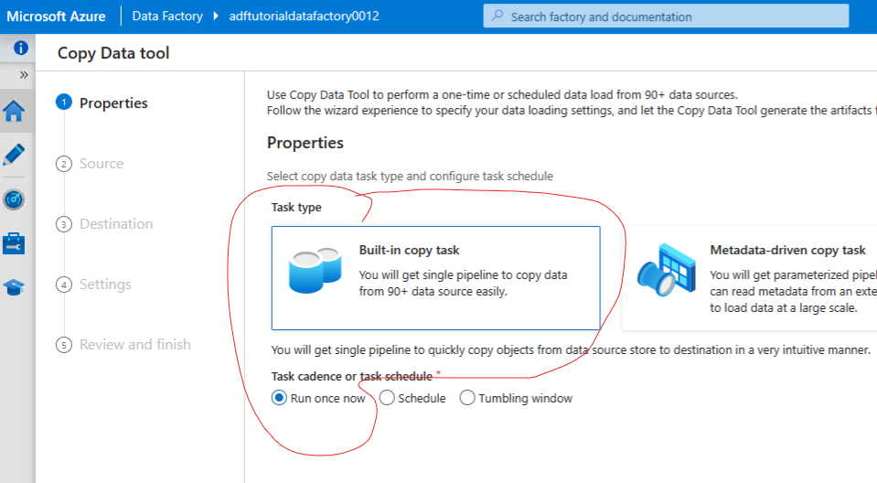Open the Learning center graduation cap icon
This screenshot has width=877, height=483.
coord(14,287)
